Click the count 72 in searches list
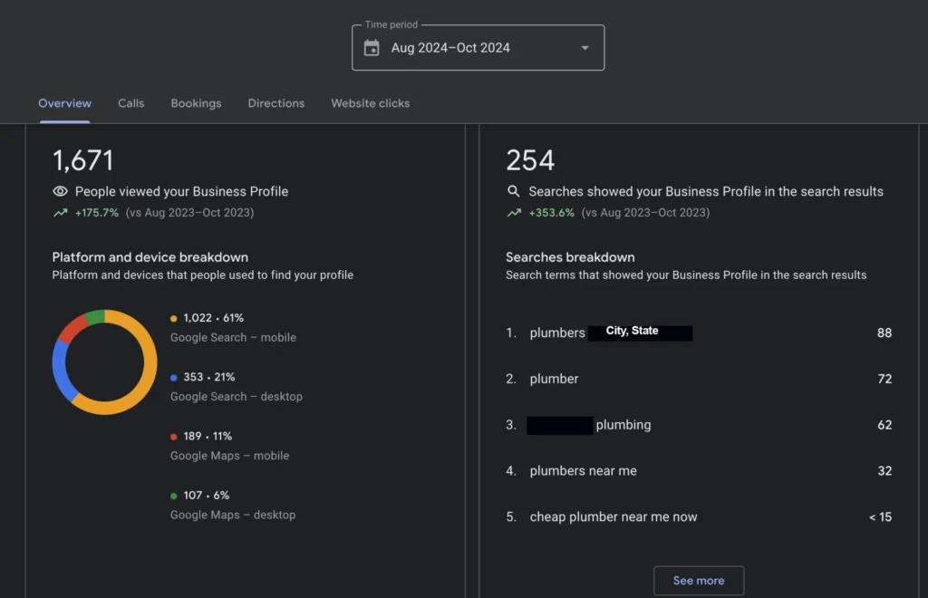Image resolution: width=928 pixels, height=598 pixels. [x=884, y=379]
